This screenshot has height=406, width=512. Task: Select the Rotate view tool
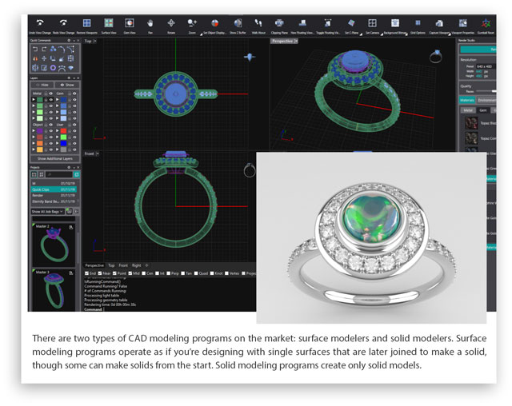(x=171, y=23)
